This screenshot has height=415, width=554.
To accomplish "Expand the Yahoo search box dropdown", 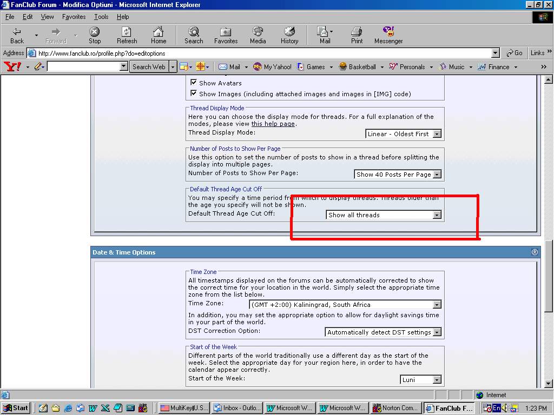I will pyautogui.click(x=123, y=66).
